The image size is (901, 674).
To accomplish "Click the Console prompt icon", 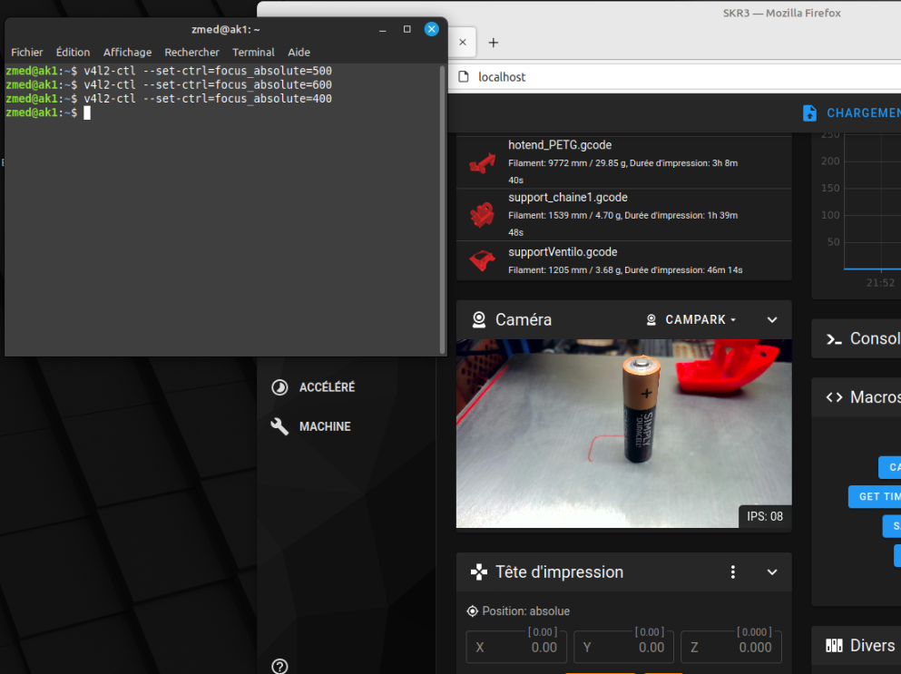I will [x=834, y=339].
